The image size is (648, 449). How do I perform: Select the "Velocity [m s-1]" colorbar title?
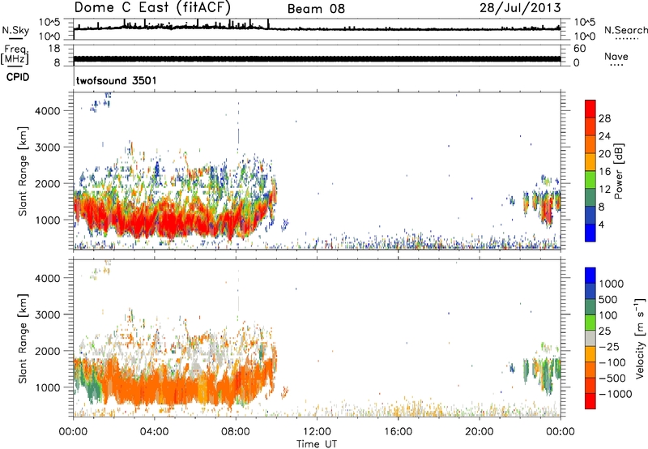[x=641, y=338]
